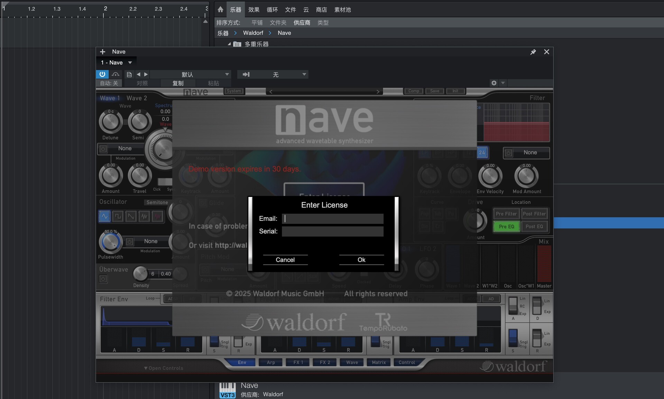This screenshot has height=399, width=664.
Task: Collapse the 多重乐器 tree folder
Action: pyautogui.click(x=229, y=44)
